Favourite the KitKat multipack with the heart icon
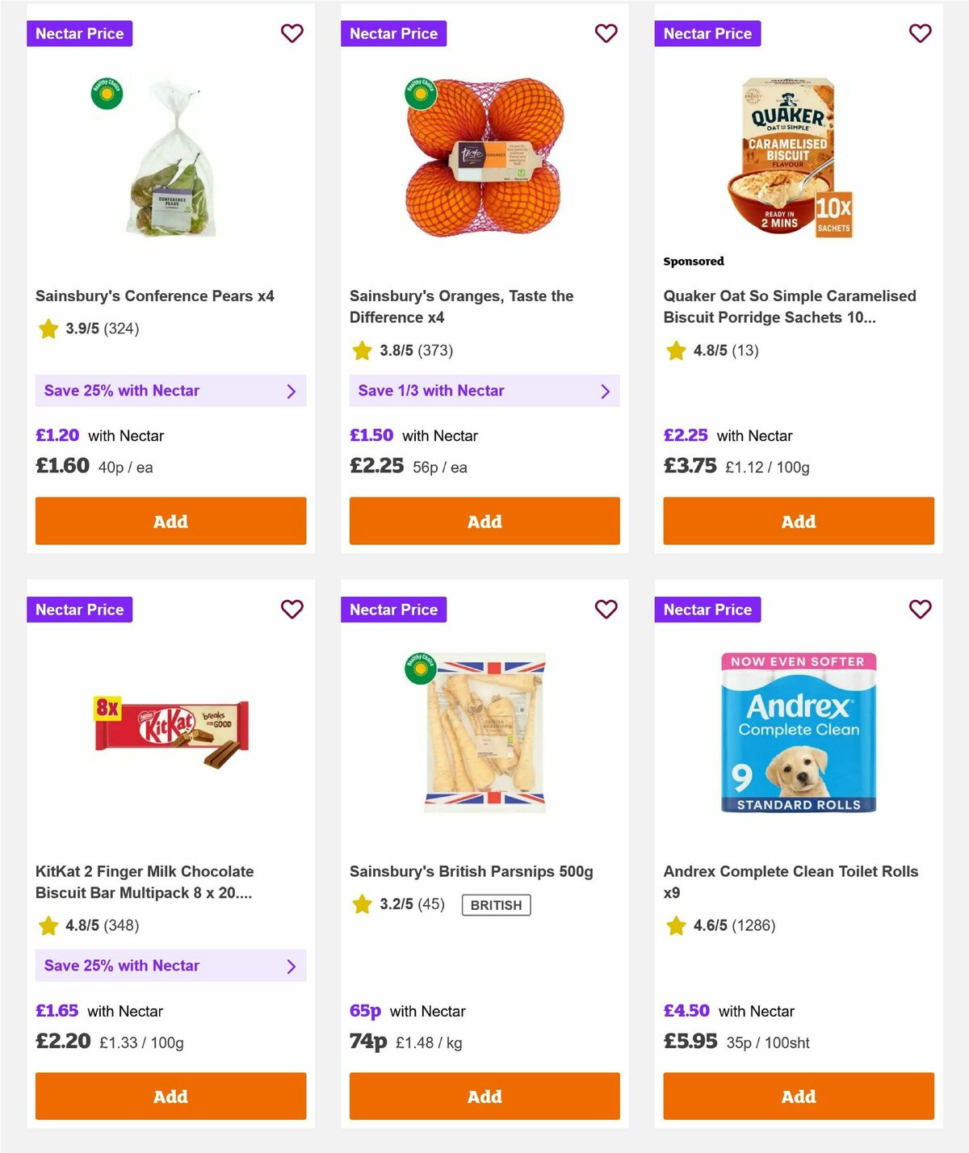The image size is (969, 1153). tap(292, 610)
